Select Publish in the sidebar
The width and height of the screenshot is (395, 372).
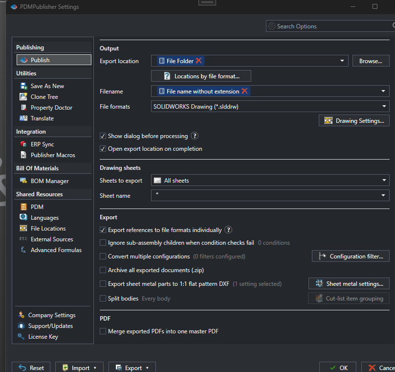[54, 60]
